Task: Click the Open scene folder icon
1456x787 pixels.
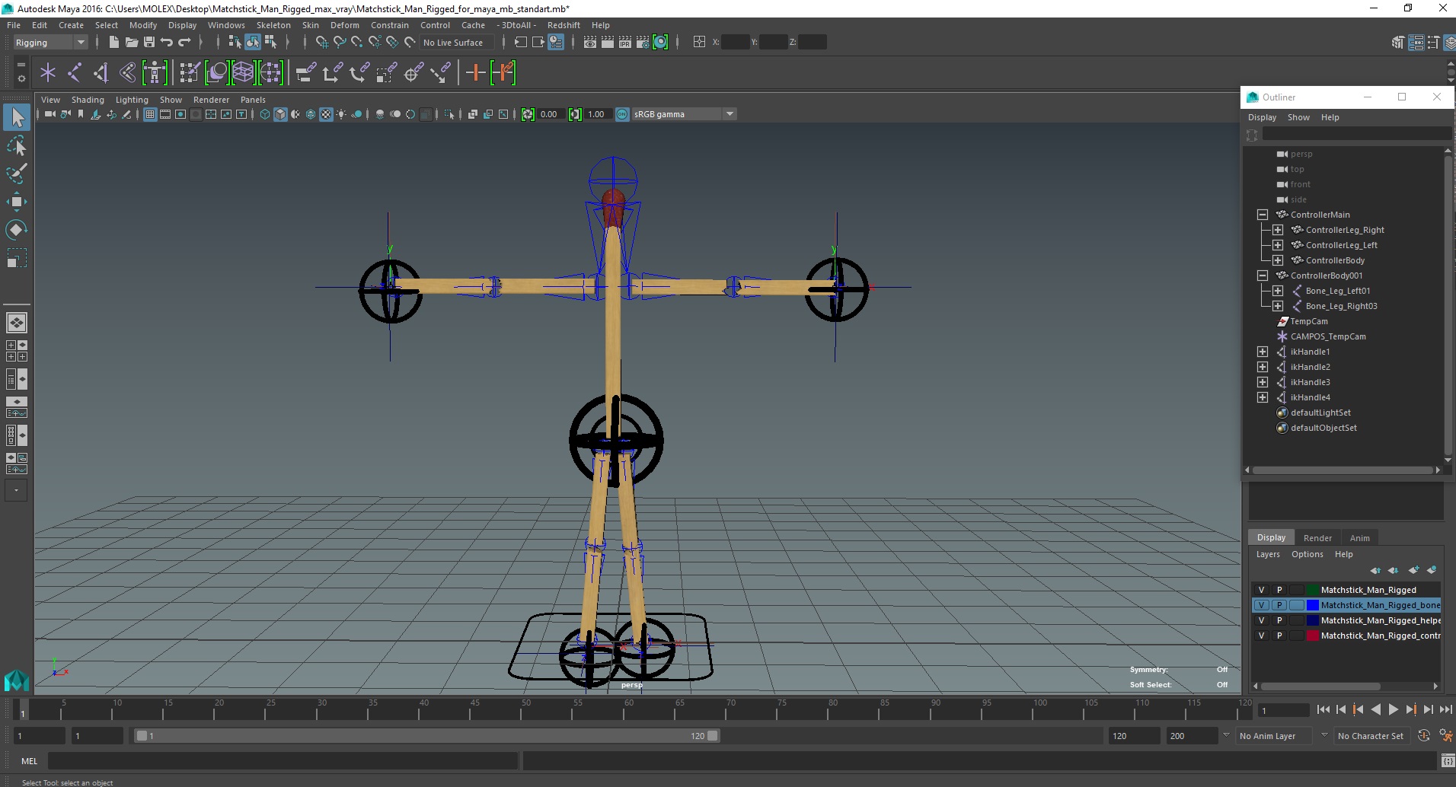Action: point(131,43)
